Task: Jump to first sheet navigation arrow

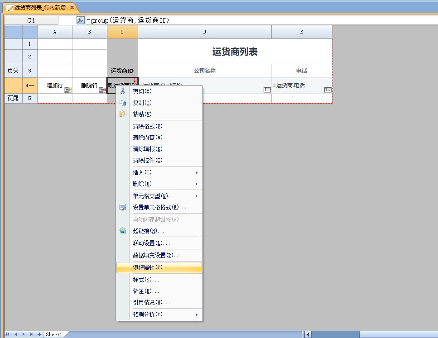Action: (8, 334)
